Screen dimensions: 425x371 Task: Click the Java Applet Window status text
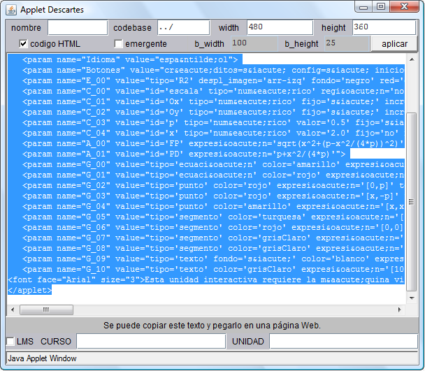(x=42, y=358)
